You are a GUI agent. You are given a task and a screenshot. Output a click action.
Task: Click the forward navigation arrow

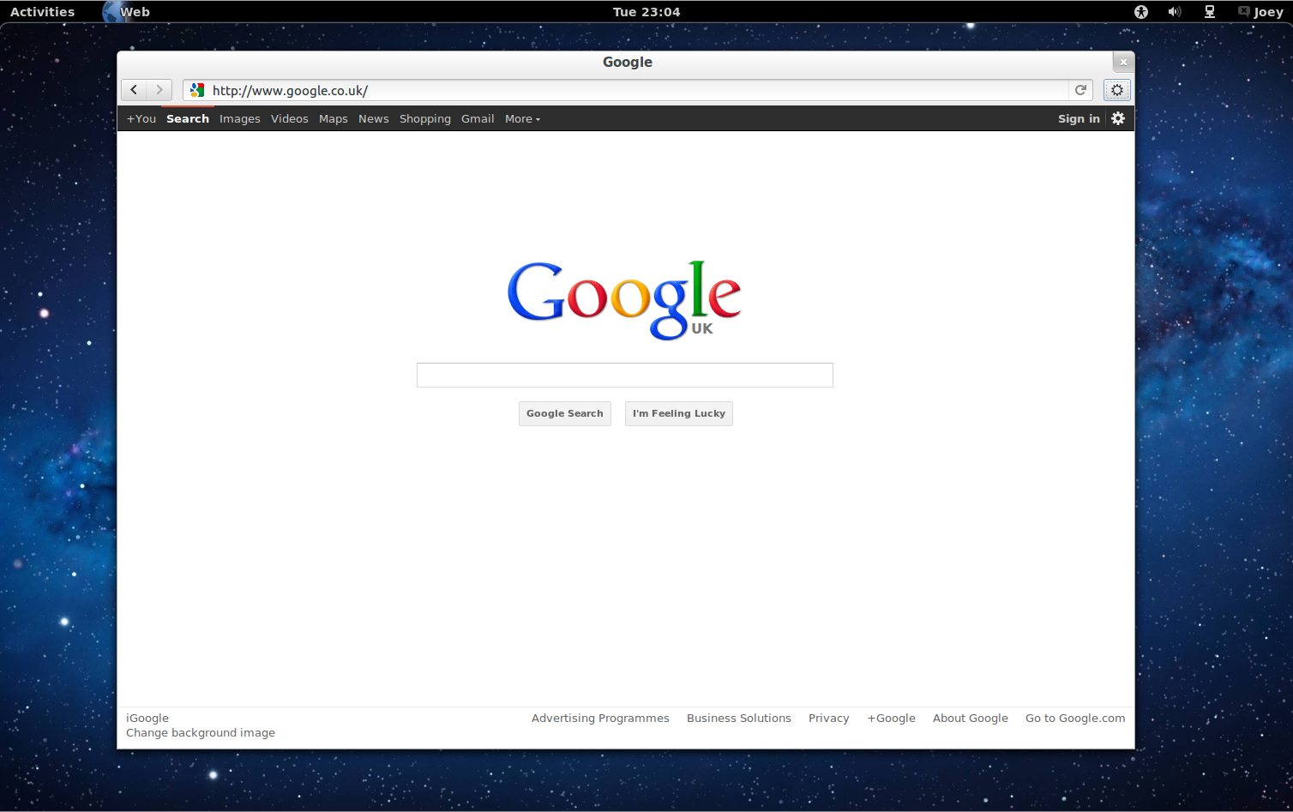pos(159,89)
